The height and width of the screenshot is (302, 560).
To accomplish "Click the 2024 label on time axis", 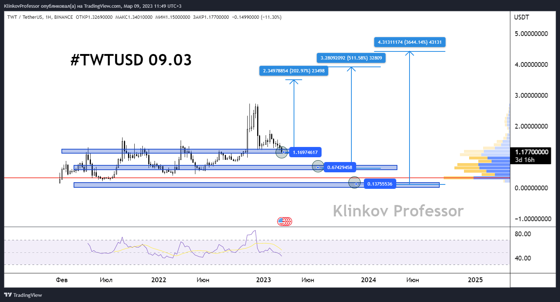I will click(368, 280).
